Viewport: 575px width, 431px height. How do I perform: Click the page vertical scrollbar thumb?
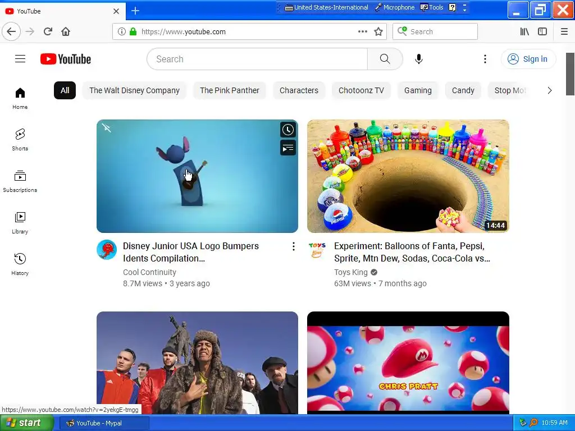[570, 74]
